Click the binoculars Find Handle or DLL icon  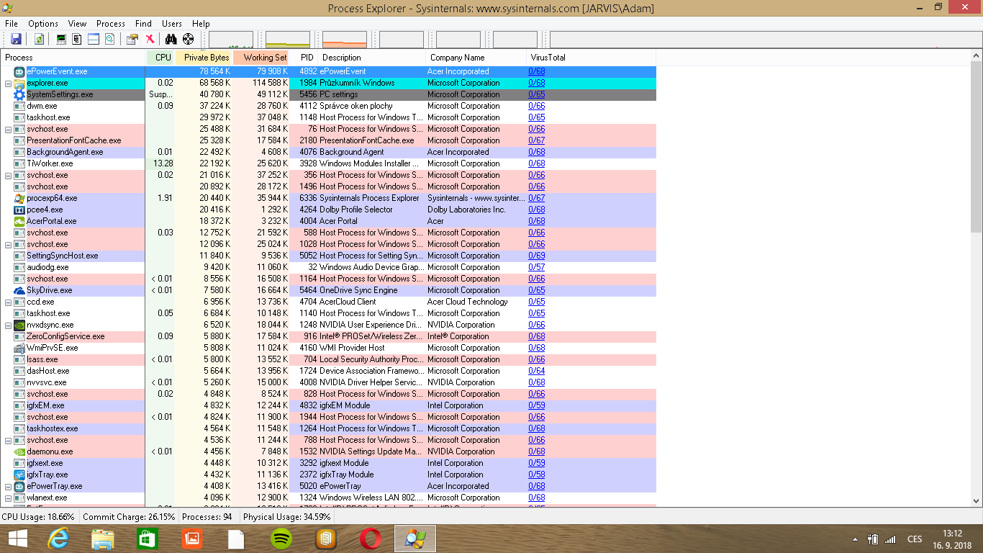[171, 39]
